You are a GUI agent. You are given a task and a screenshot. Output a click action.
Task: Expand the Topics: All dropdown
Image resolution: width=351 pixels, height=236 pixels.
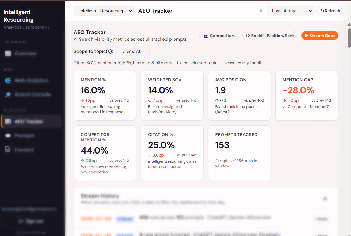pos(133,51)
